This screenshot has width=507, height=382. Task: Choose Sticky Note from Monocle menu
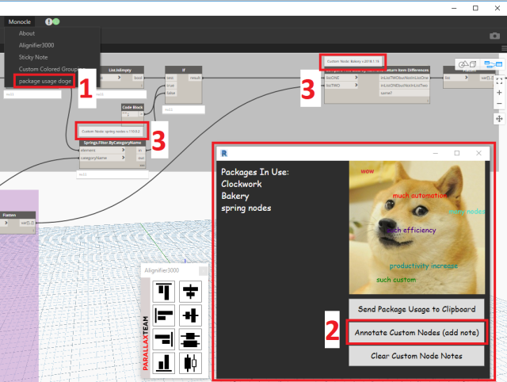point(33,57)
